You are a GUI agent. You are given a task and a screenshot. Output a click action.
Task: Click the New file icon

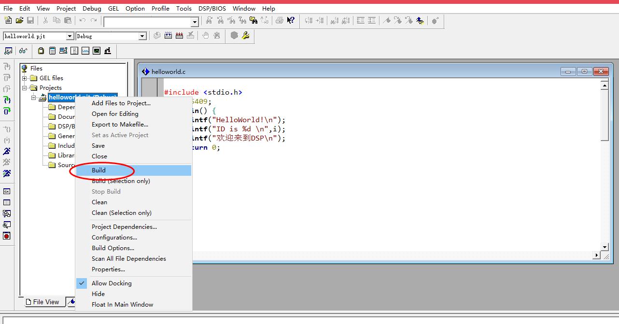[8, 20]
